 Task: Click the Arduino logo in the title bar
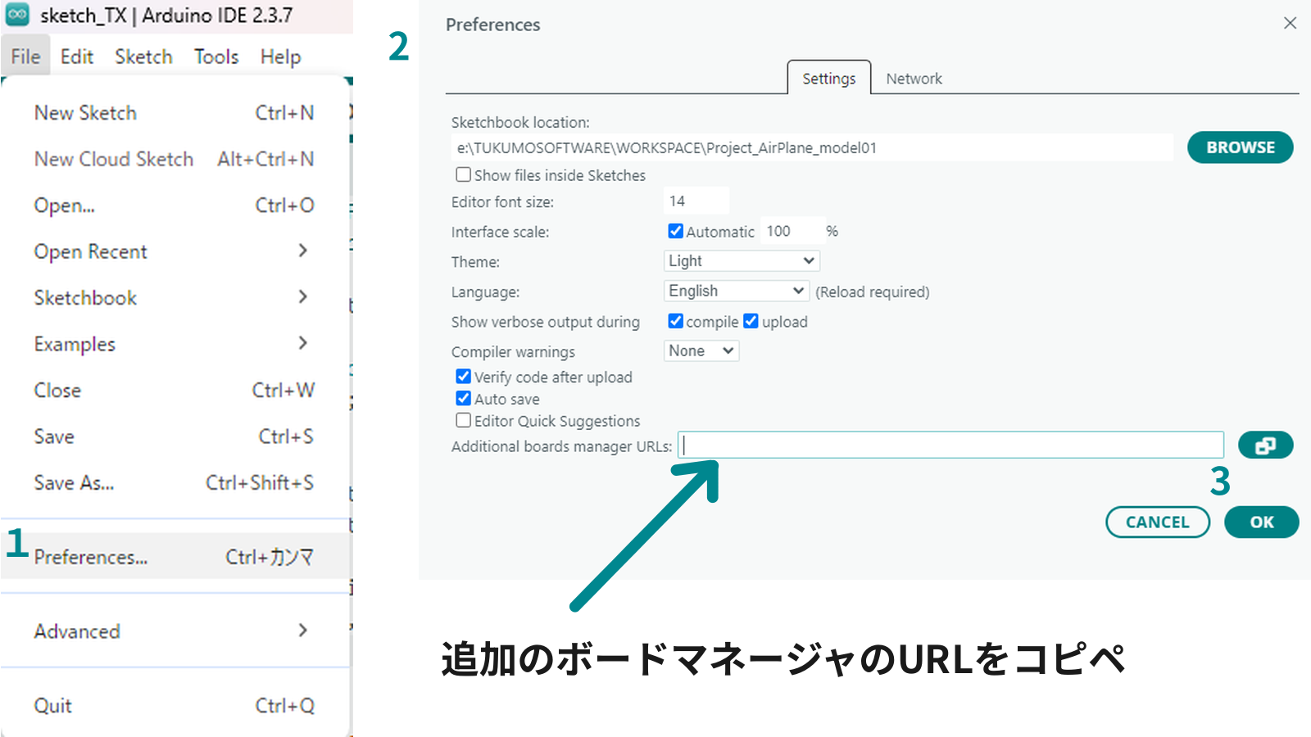pyautogui.click(x=18, y=15)
